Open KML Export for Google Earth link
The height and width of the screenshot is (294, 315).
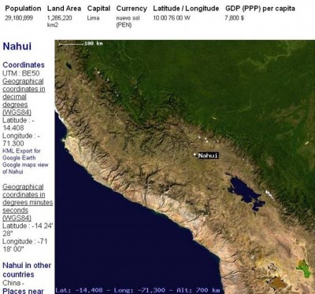tap(21, 154)
